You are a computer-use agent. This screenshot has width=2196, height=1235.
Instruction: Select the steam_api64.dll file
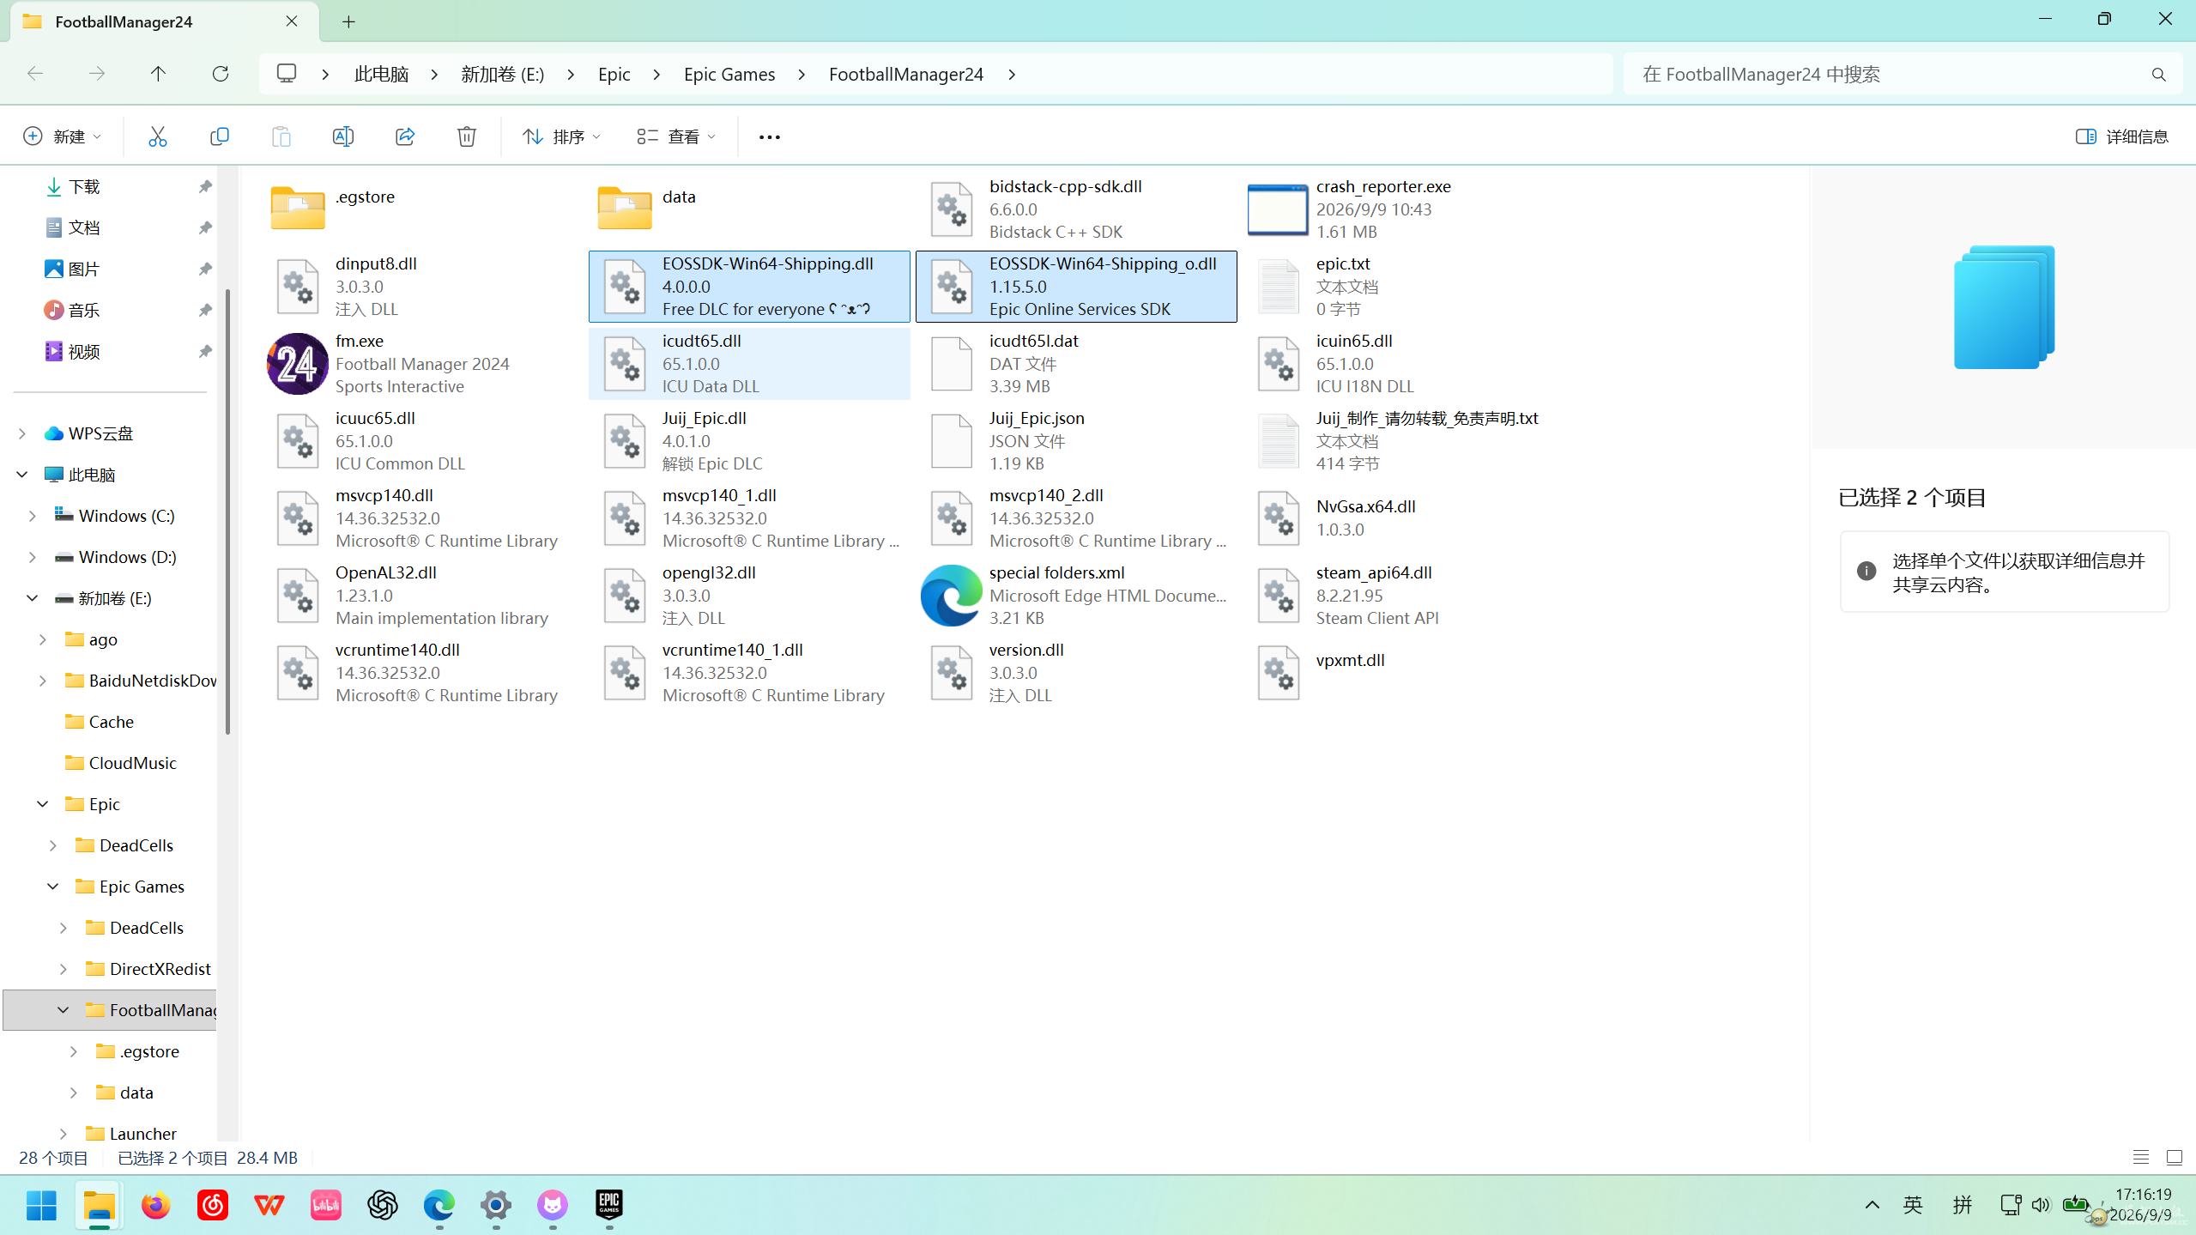1403,596
